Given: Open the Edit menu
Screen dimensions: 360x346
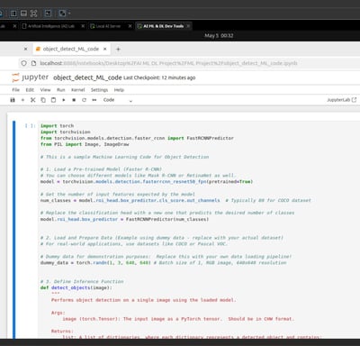Looking at the screenshot, I should click(x=30, y=90).
